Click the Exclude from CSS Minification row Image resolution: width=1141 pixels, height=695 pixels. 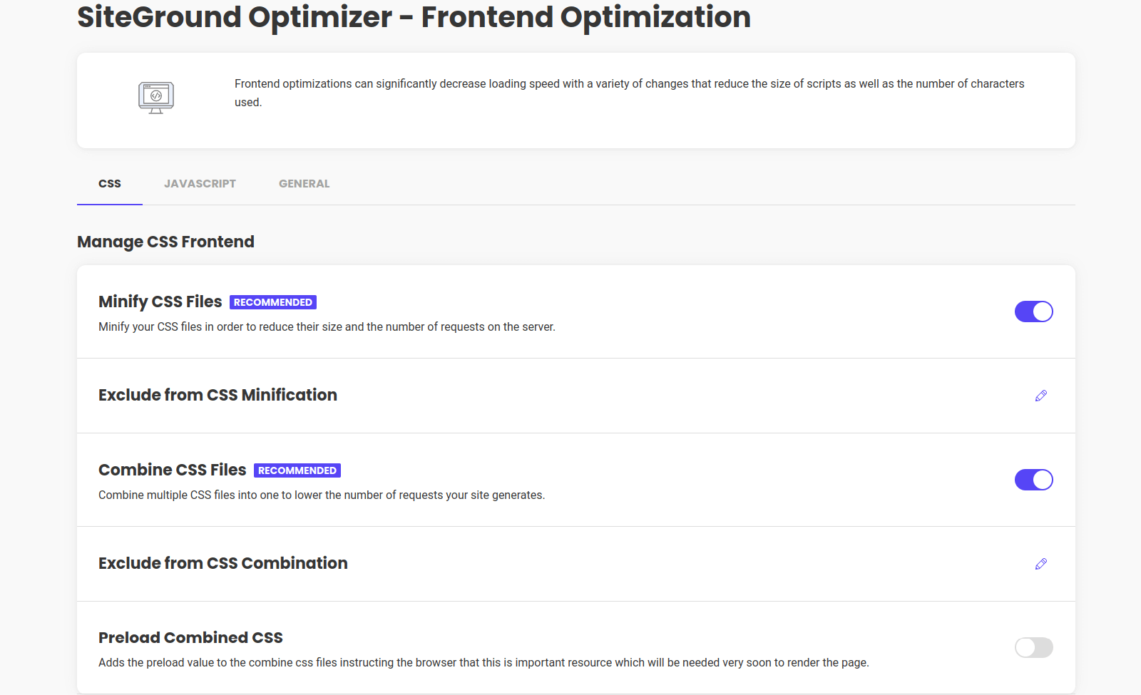click(x=218, y=395)
